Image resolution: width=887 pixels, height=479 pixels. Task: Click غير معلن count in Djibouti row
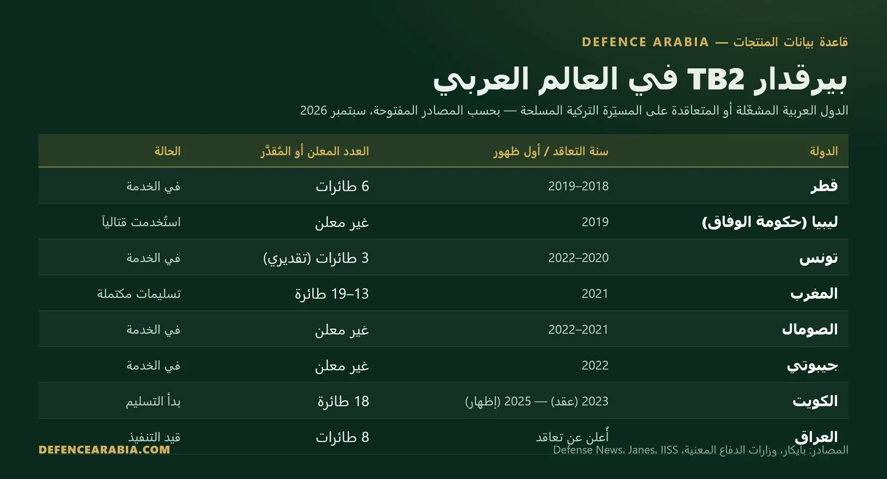coord(342,366)
